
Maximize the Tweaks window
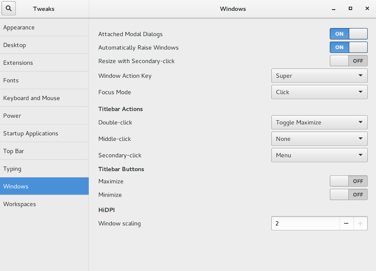tap(350, 8)
